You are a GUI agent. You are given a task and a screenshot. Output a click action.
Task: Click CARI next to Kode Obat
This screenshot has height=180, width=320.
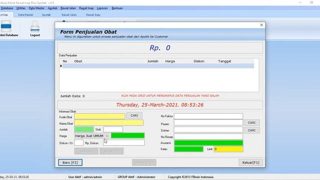[x=134, y=115]
